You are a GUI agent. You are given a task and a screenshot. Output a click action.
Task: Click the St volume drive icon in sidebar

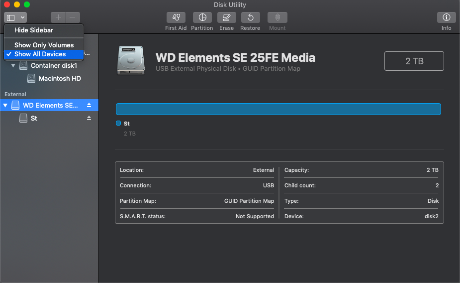(x=23, y=118)
